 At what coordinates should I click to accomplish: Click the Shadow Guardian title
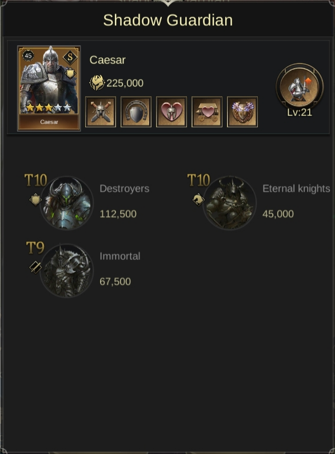coord(168,20)
